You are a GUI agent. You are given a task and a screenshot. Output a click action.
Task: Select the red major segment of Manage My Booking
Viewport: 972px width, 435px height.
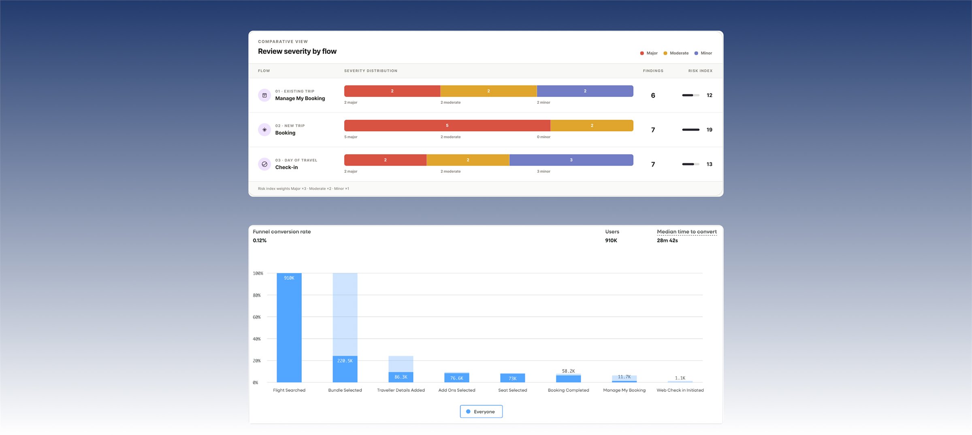392,91
